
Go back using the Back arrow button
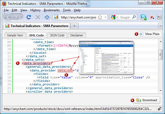[x=8, y=17]
